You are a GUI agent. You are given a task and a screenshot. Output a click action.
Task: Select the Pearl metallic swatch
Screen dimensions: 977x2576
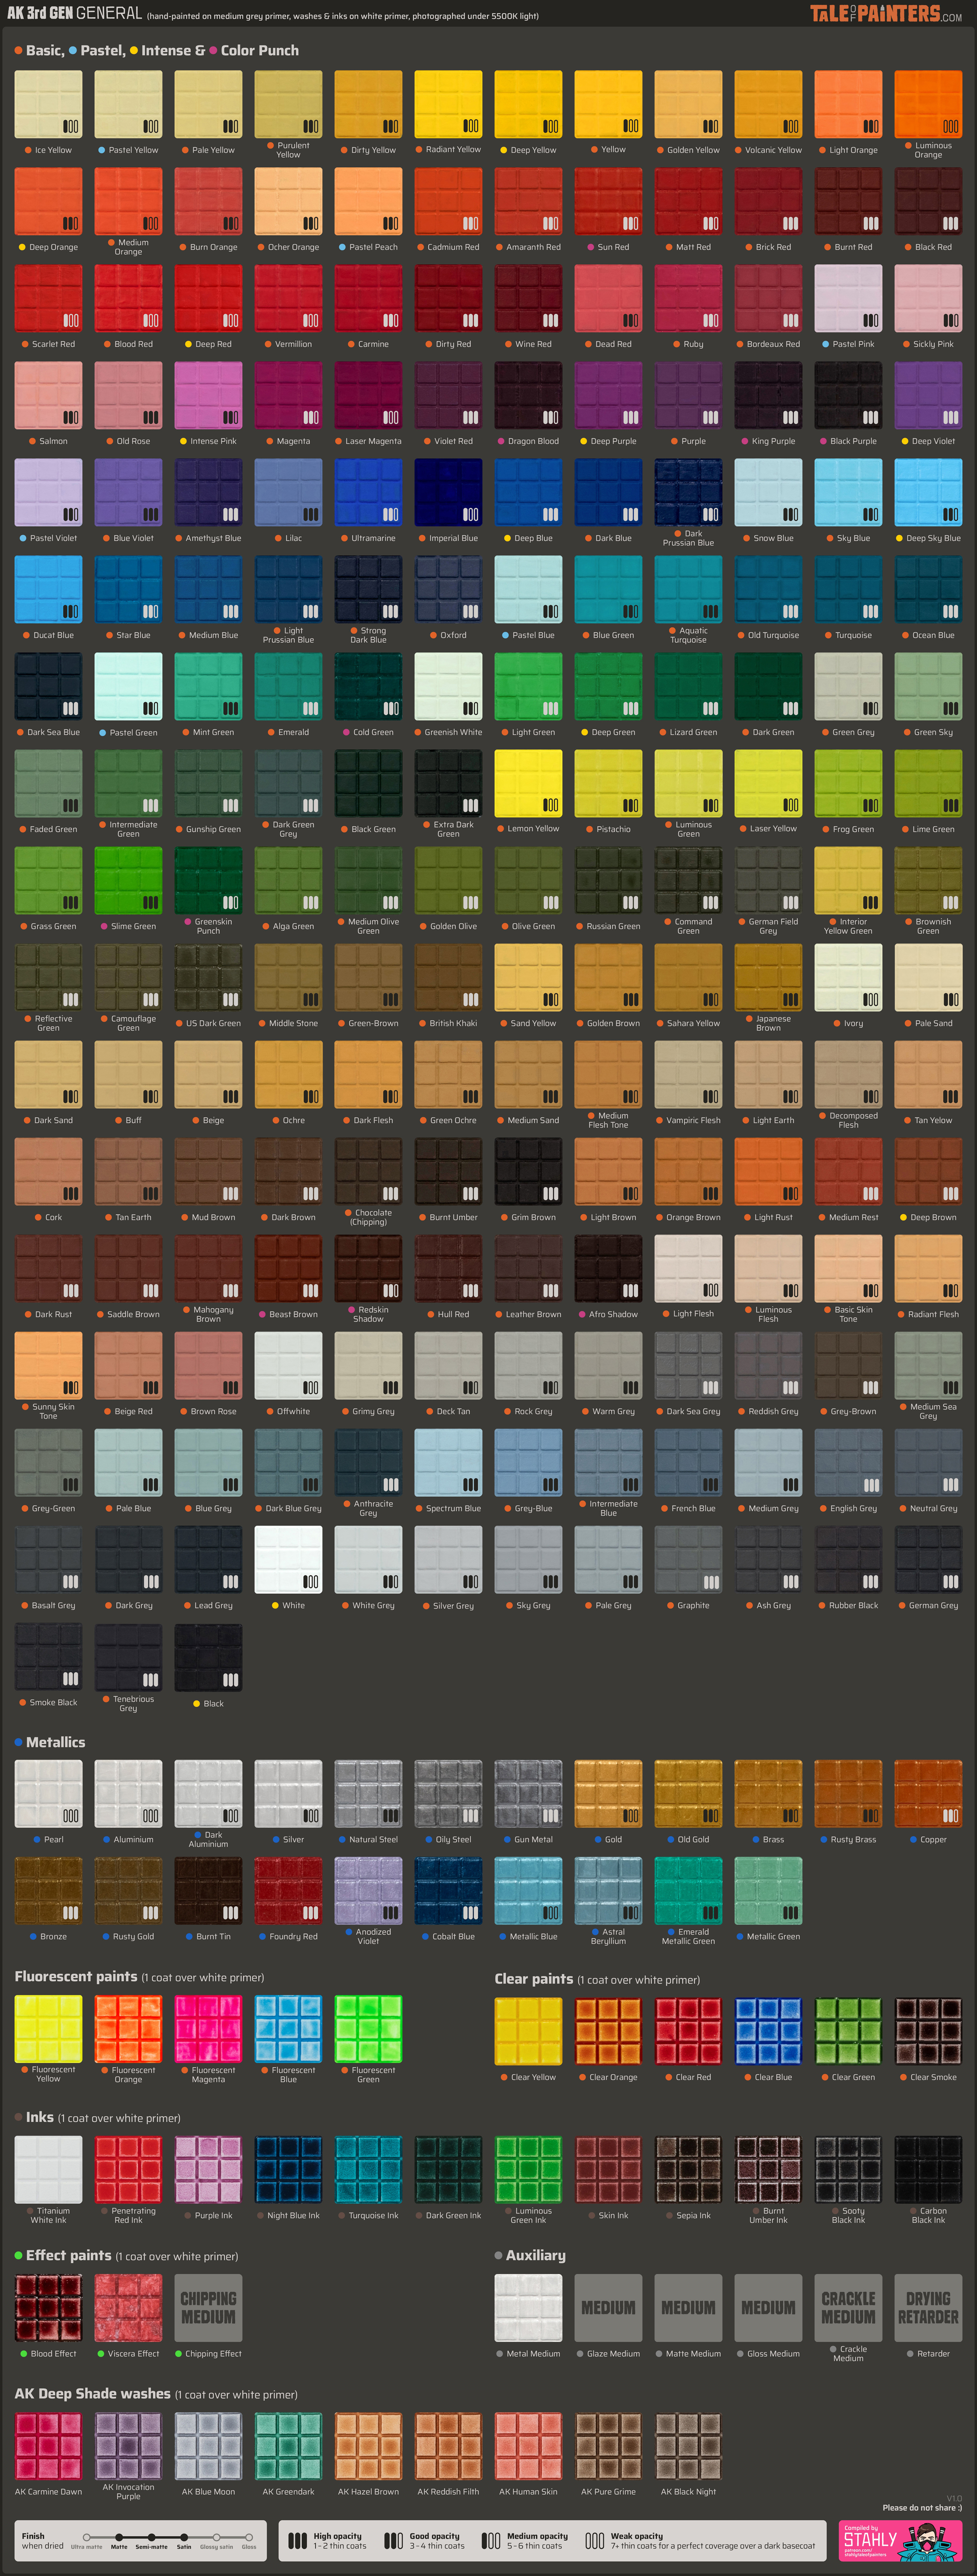tap(49, 1793)
